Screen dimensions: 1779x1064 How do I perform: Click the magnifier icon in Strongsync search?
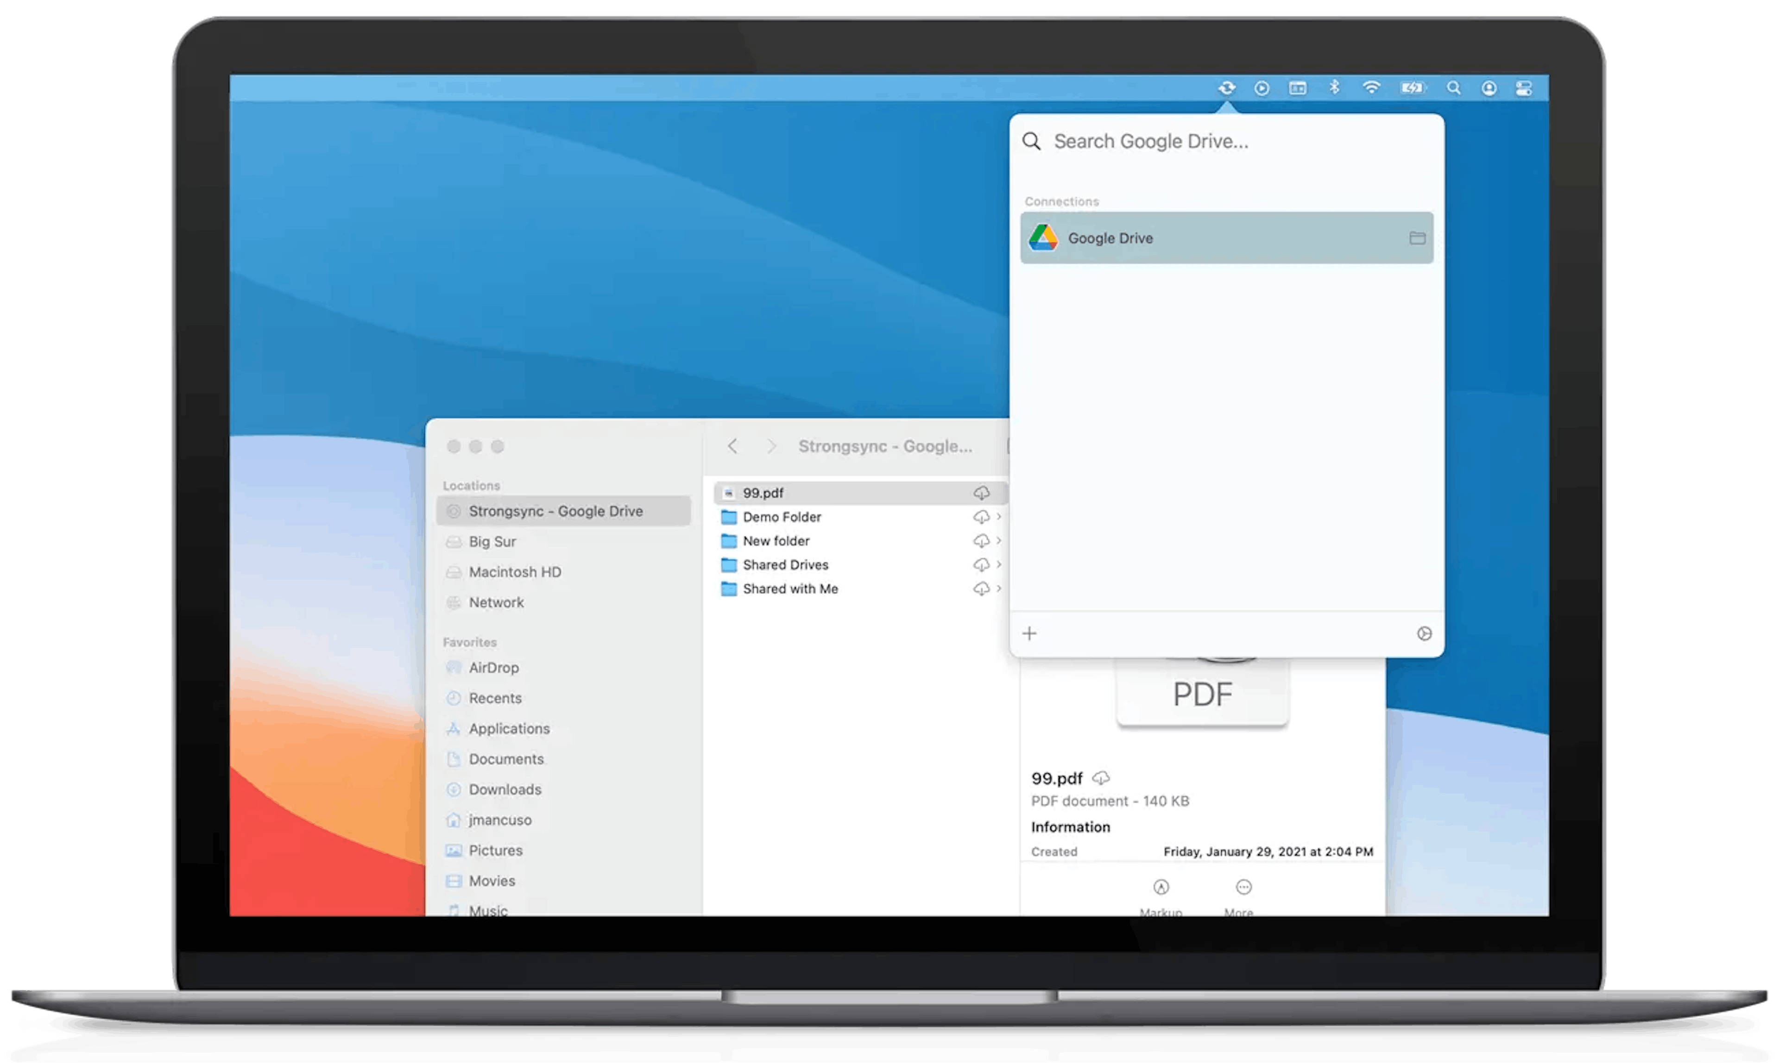(x=1032, y=141)
